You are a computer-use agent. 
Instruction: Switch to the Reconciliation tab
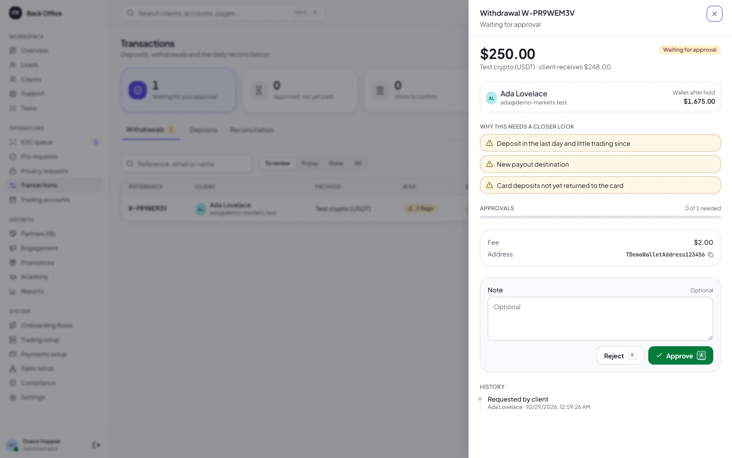pos(252,130)
